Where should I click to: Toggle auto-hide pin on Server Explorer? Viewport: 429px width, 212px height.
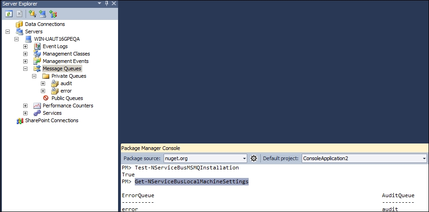tap(107, 3)
